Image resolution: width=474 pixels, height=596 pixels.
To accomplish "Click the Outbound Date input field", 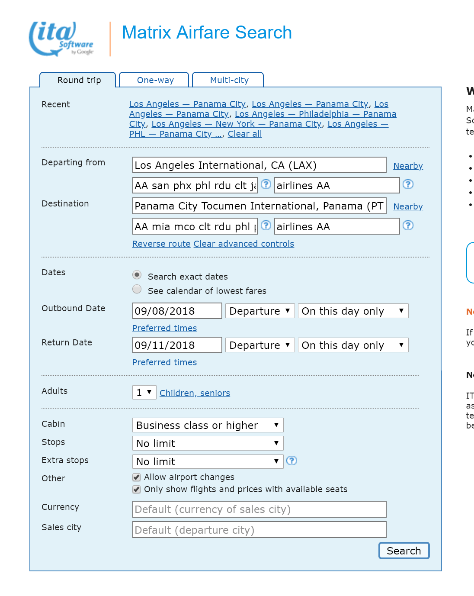I will pos(177,311).
